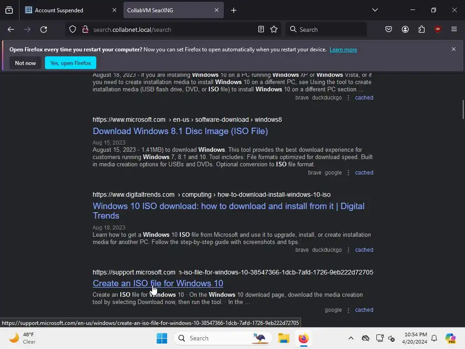The width and height of the screenshot is (465, 349).
Task: Open the Windows Start button
Action: click(x=162, y=338)
